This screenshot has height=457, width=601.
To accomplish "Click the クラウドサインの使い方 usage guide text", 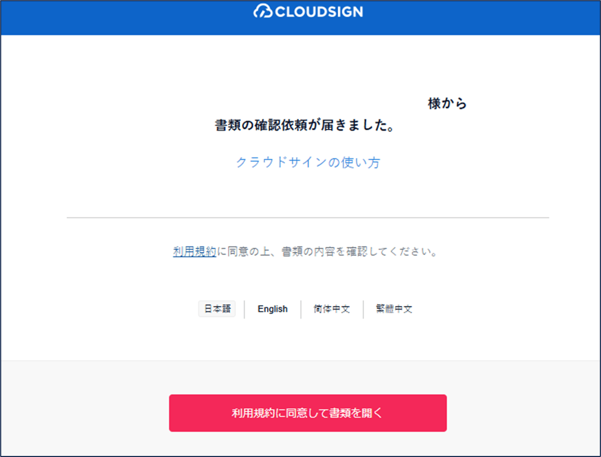I will click(308, 162).
